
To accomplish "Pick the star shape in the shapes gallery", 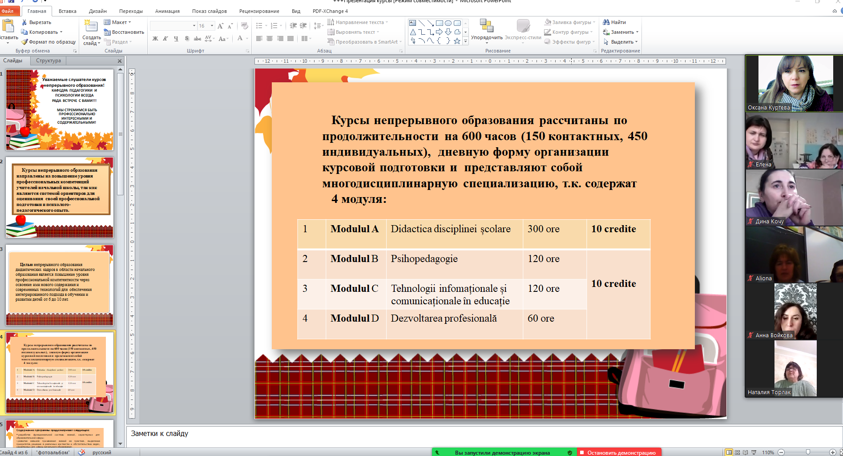I will click(x=457, y=41).
